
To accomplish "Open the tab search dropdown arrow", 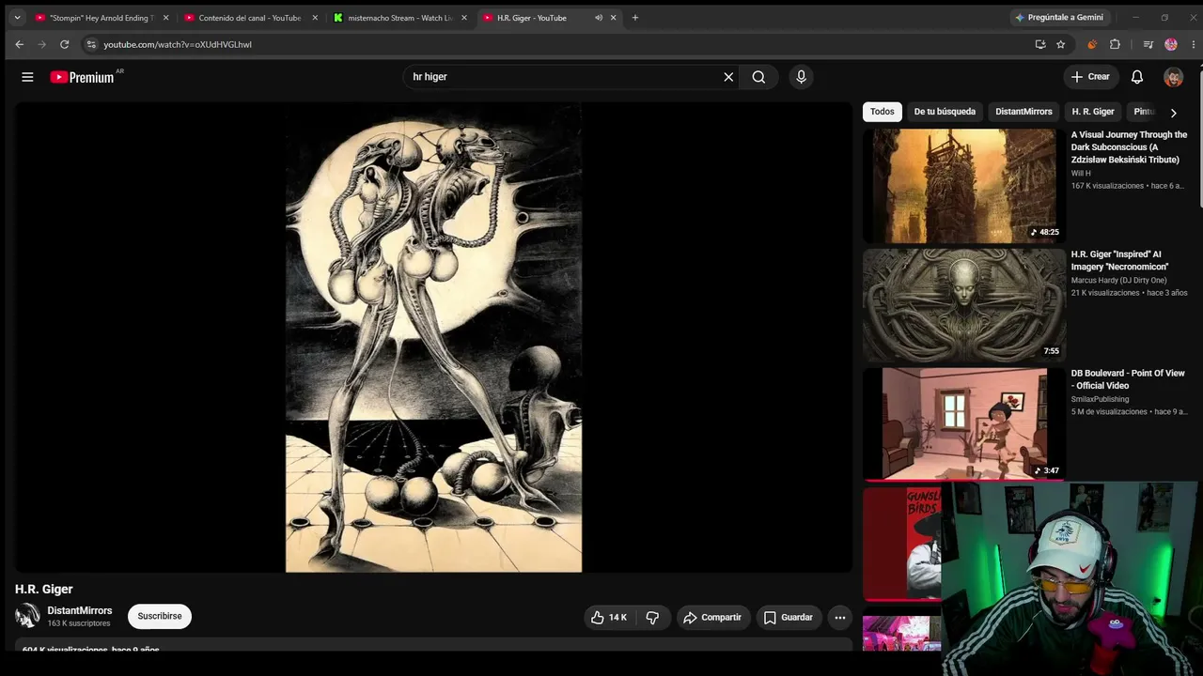I will coord(17,18).
